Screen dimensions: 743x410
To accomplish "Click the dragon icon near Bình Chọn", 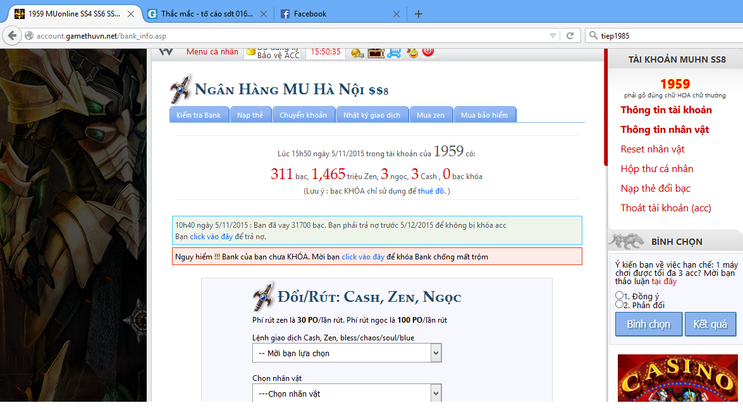I will [x=627, y=241].
